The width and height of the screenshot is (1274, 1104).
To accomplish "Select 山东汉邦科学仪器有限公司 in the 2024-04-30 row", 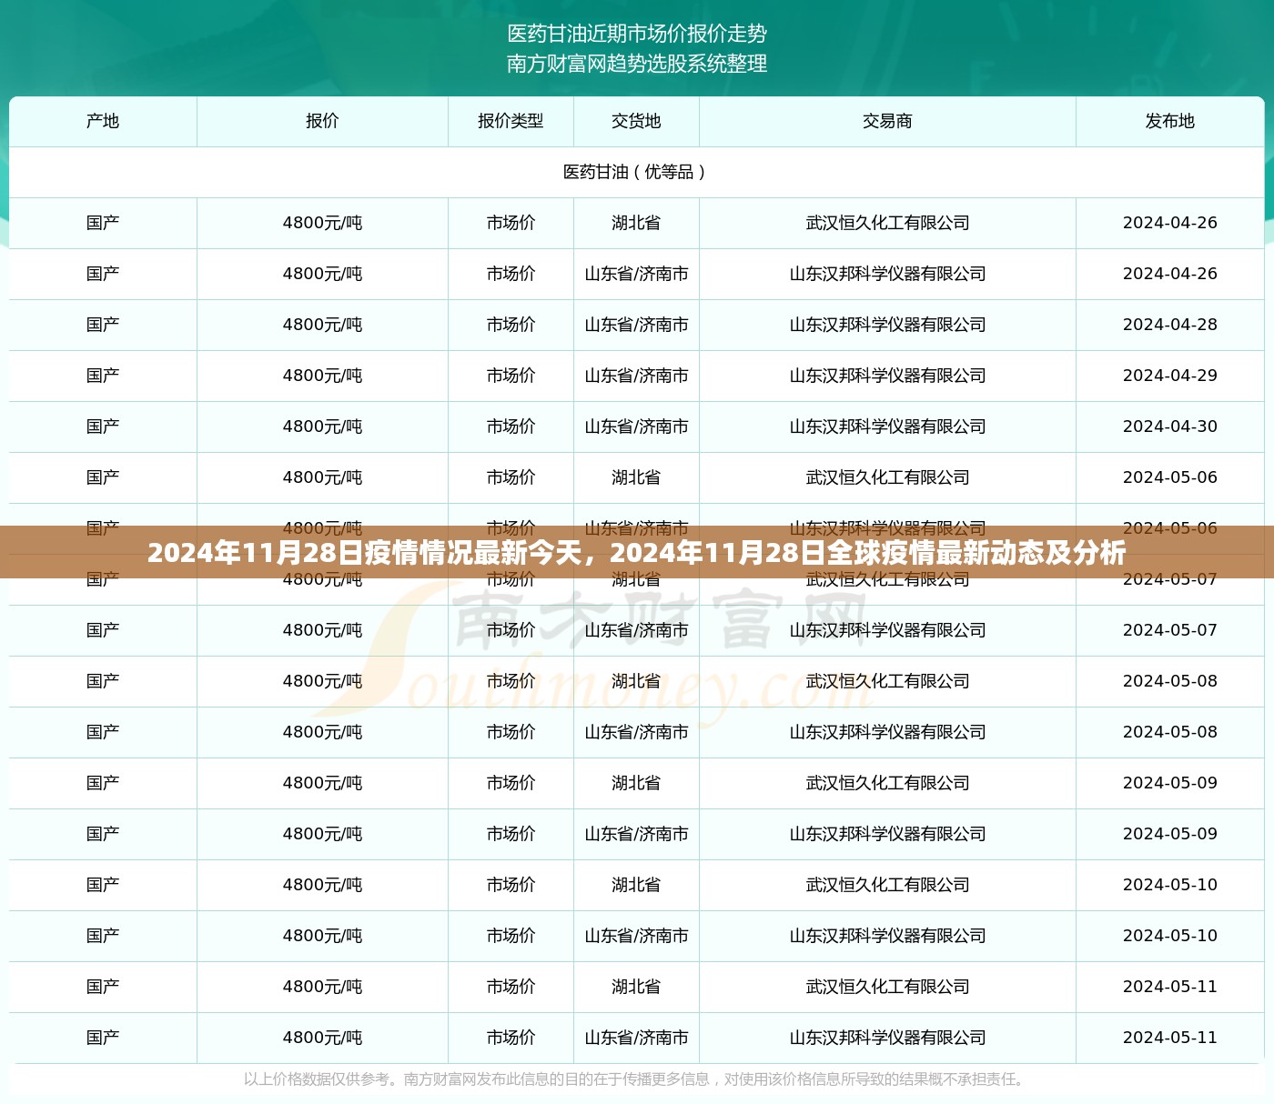I will click(x=887, y=427).
